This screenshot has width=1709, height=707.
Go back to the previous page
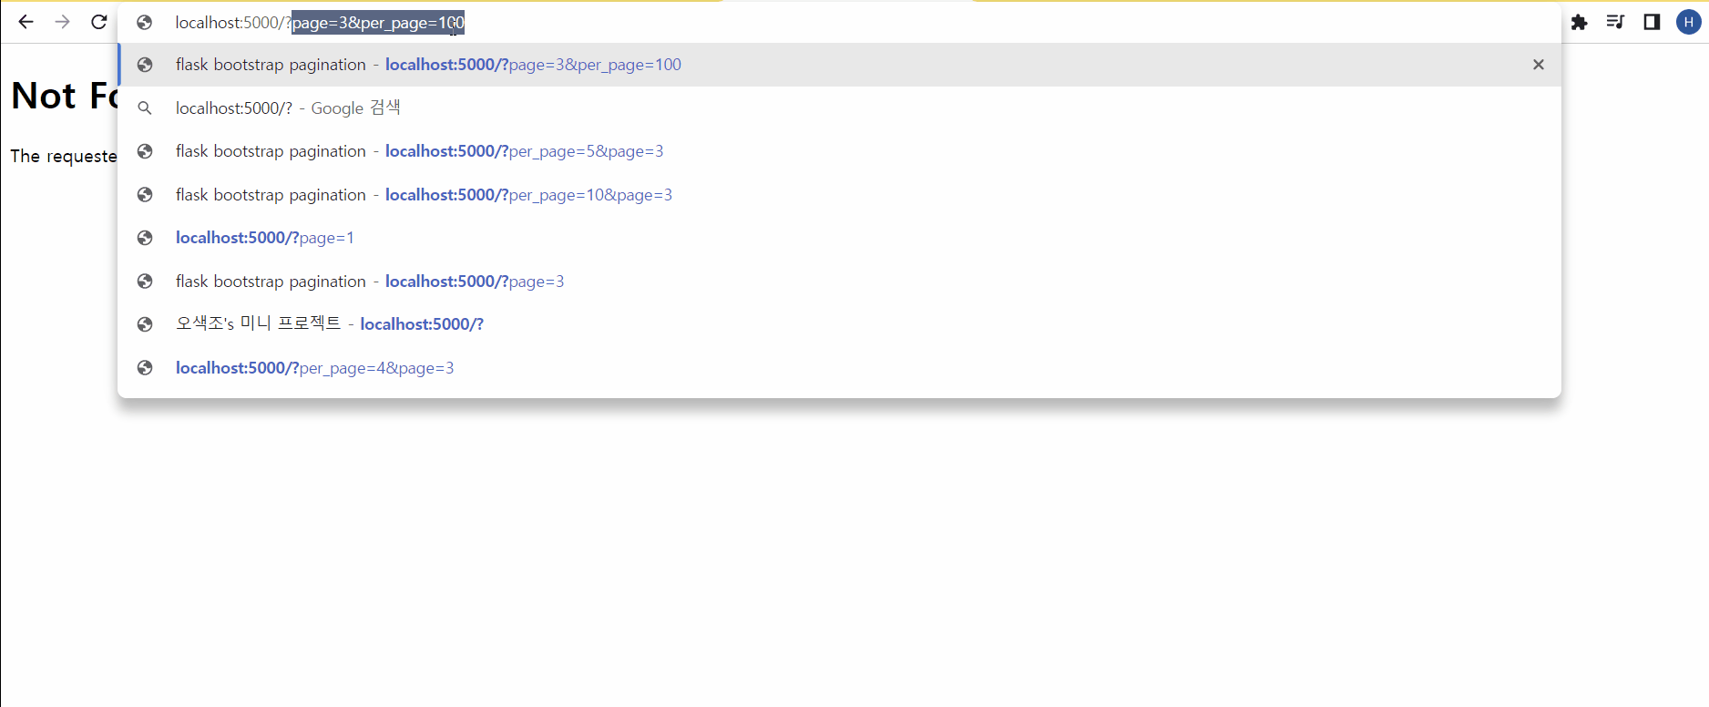tap(26, 22)
